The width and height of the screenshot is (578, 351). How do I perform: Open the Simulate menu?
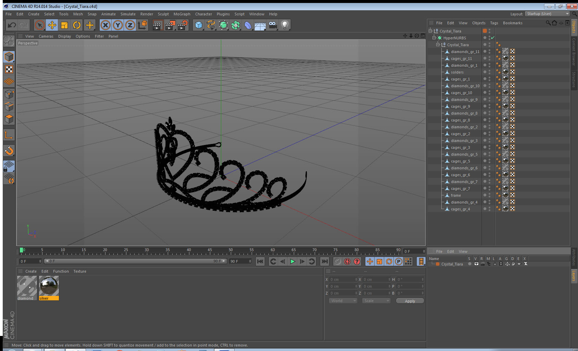[x=128, y=14]
